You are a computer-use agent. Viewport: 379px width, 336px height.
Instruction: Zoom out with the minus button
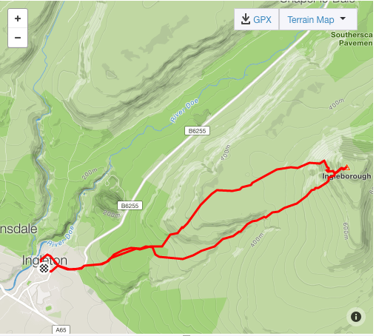pyautogui.click(x=18, y=38)
